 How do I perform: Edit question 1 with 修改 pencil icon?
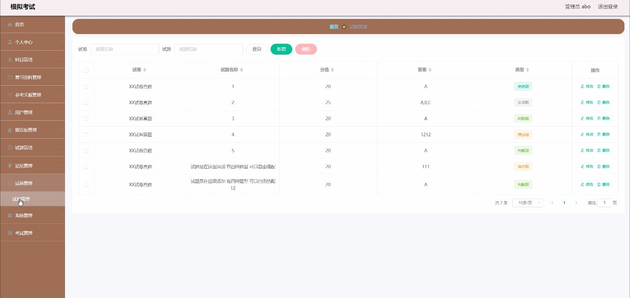point(582,86)
